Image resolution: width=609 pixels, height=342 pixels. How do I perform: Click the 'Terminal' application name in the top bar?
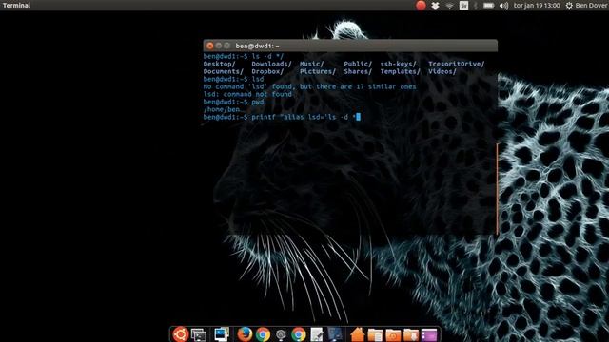[16, 5]
